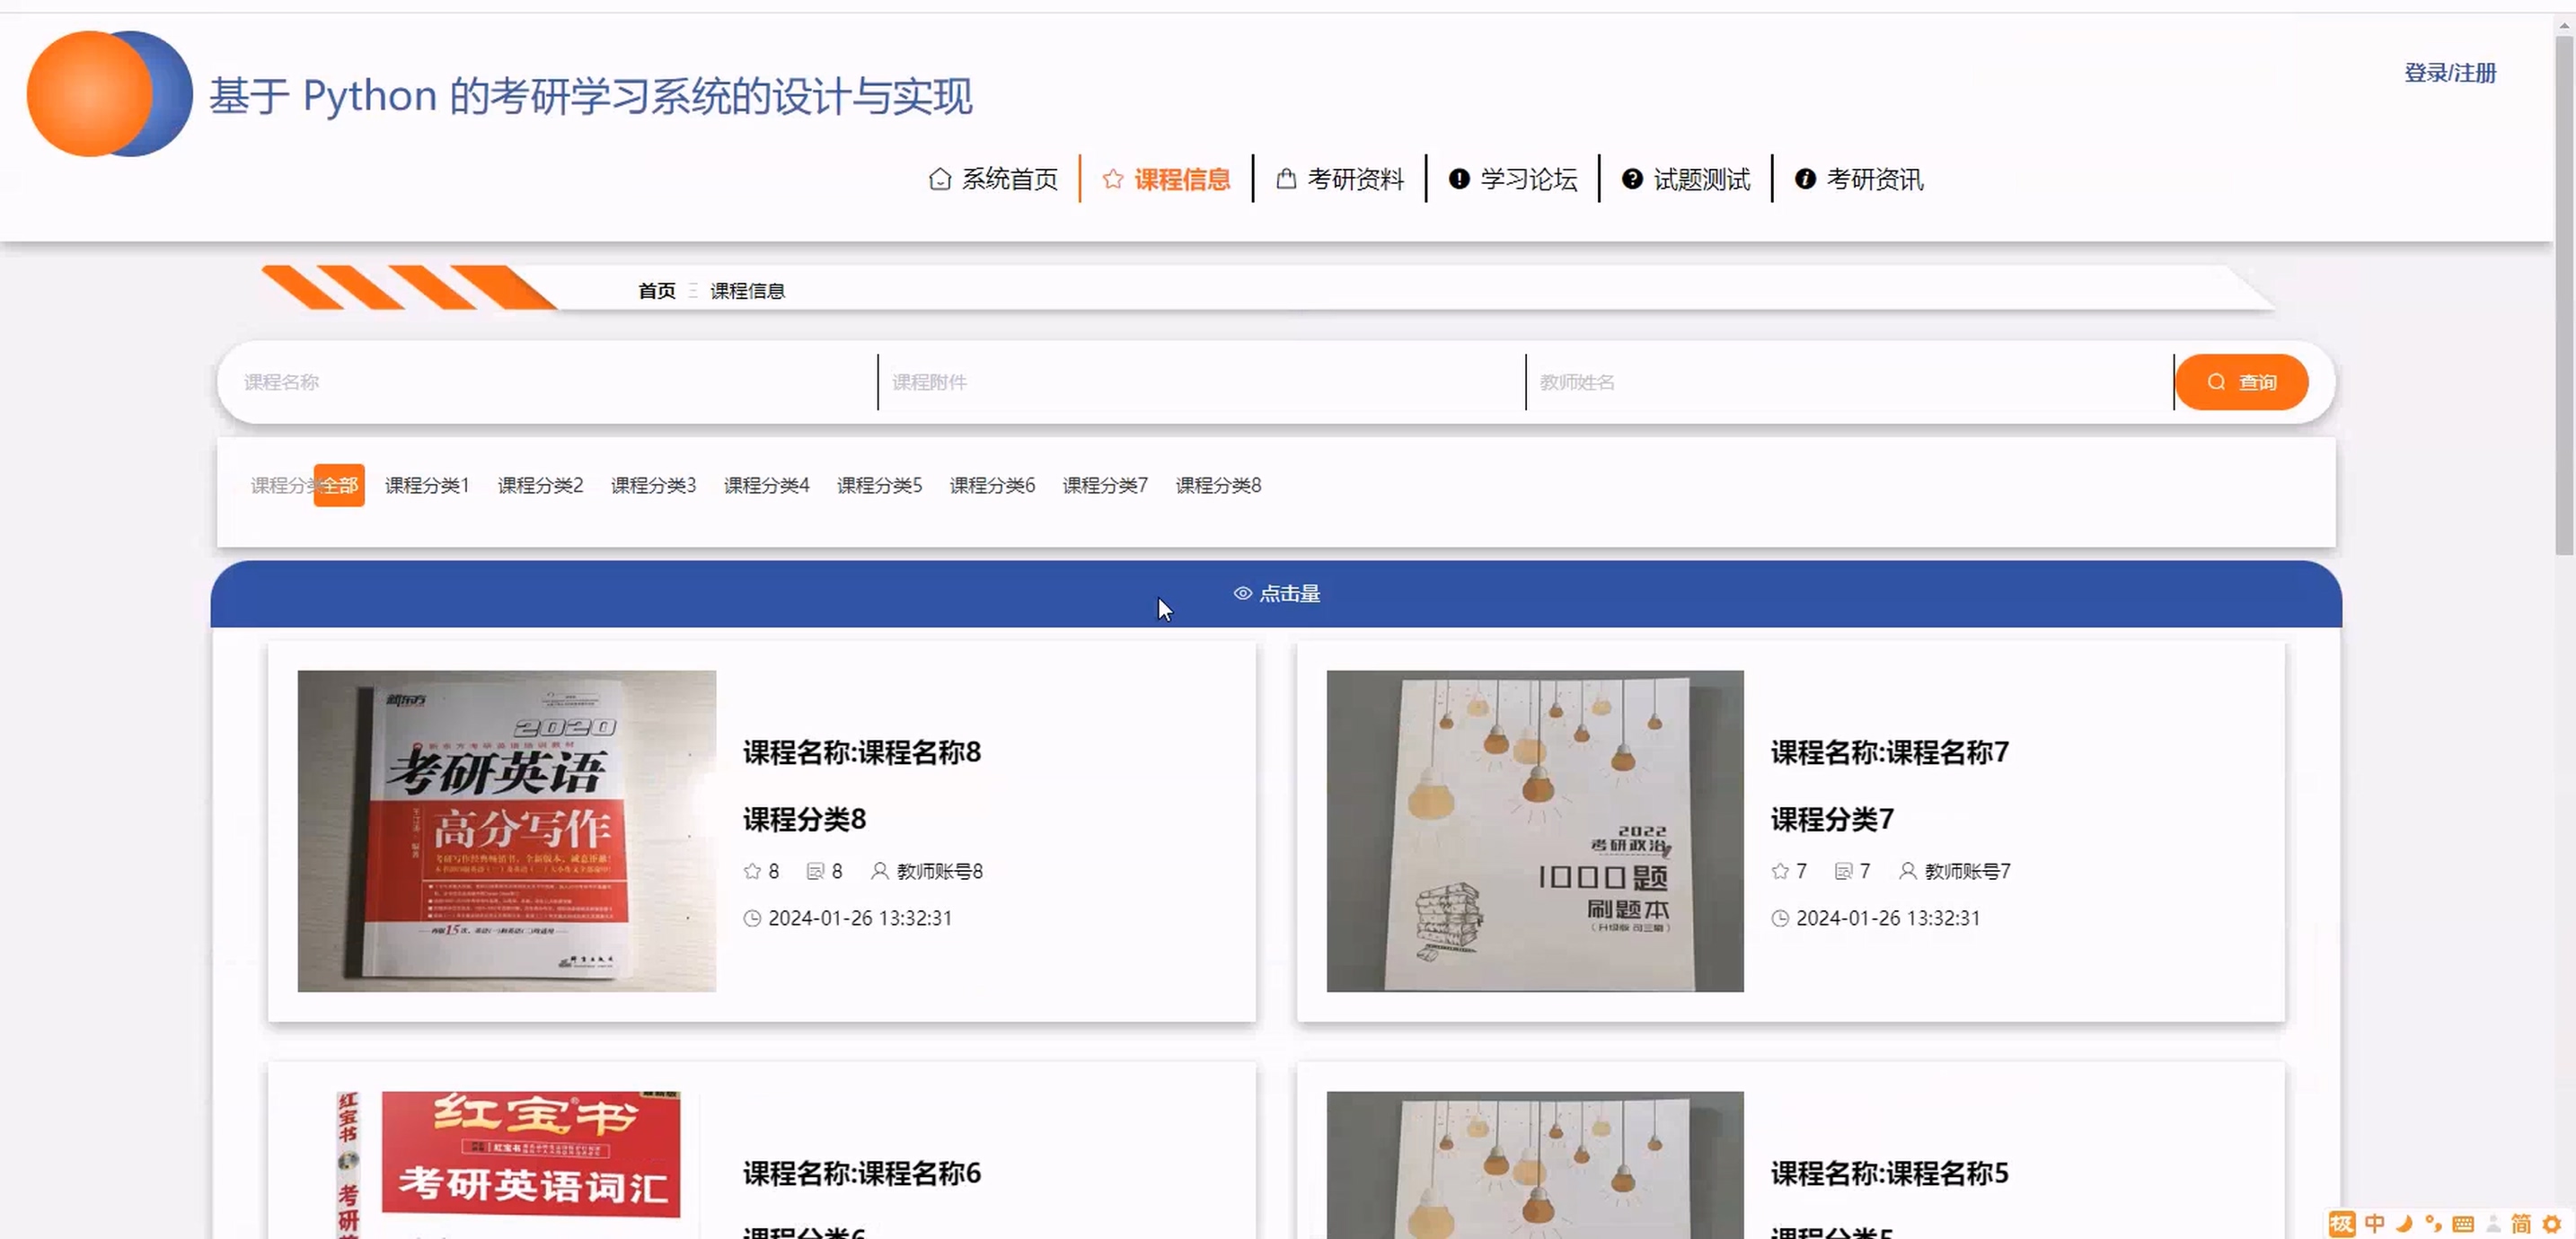Image resolution: width=2576 pixels, height=1239 pixels.
Task: Click the star icon on 课程名称8 card
Action: point(752,871)
